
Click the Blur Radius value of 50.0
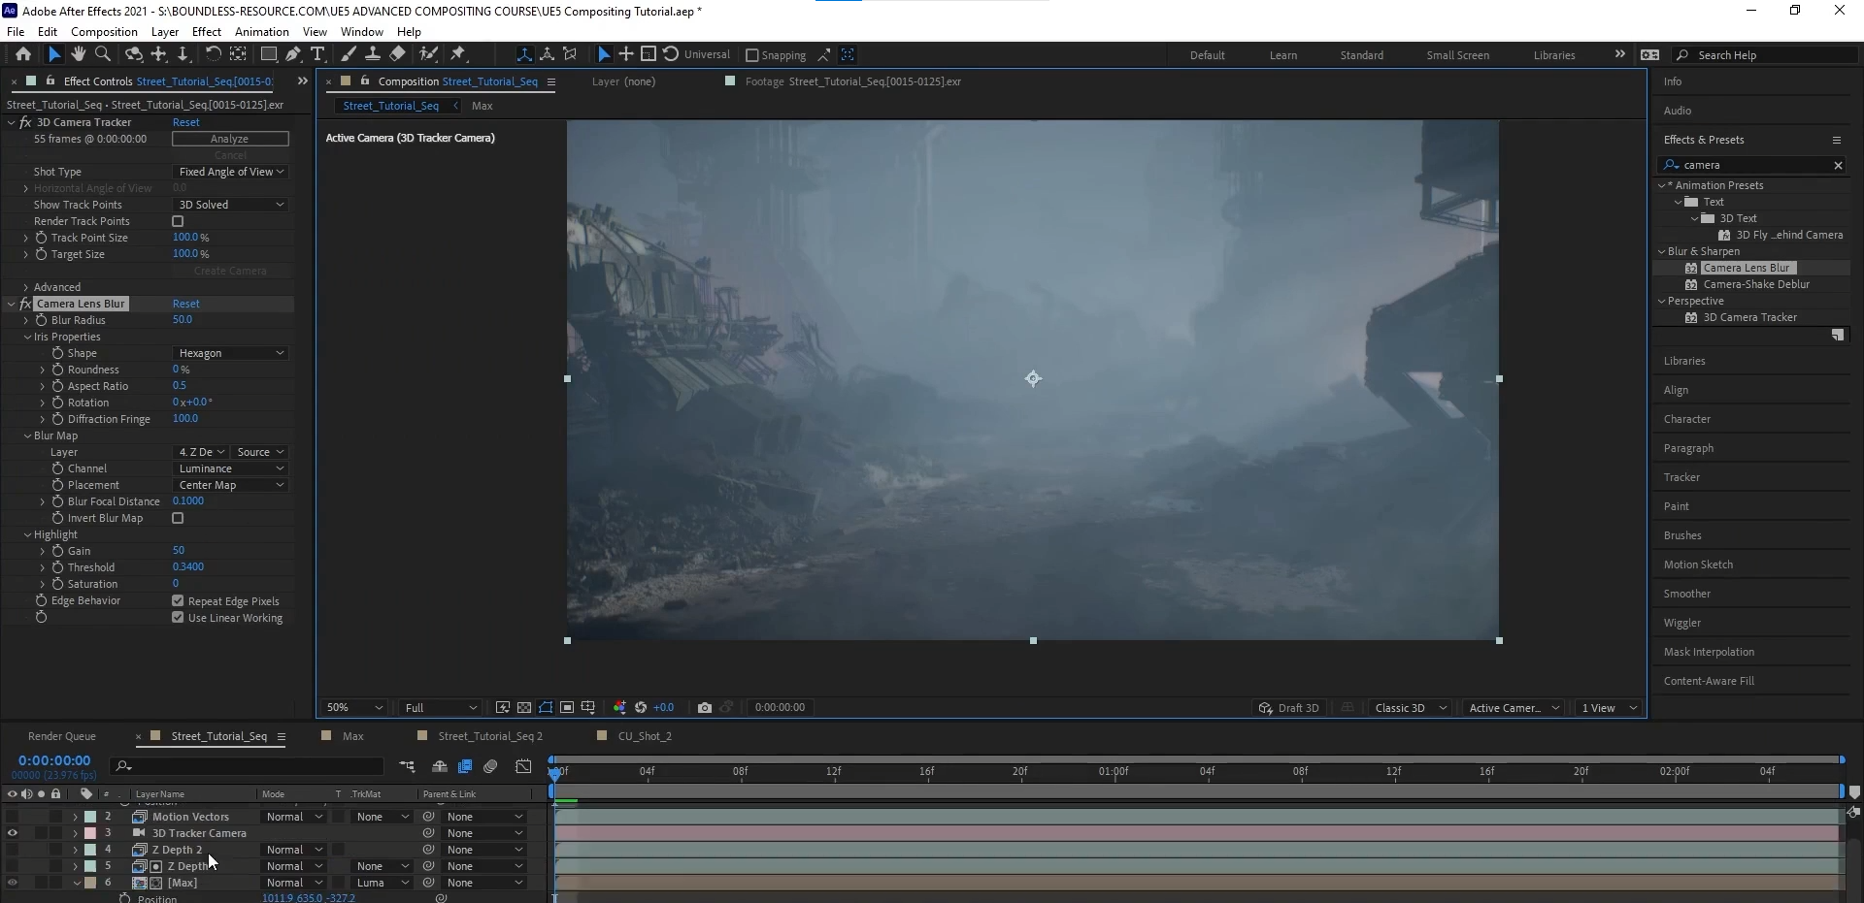click(183, 320)
